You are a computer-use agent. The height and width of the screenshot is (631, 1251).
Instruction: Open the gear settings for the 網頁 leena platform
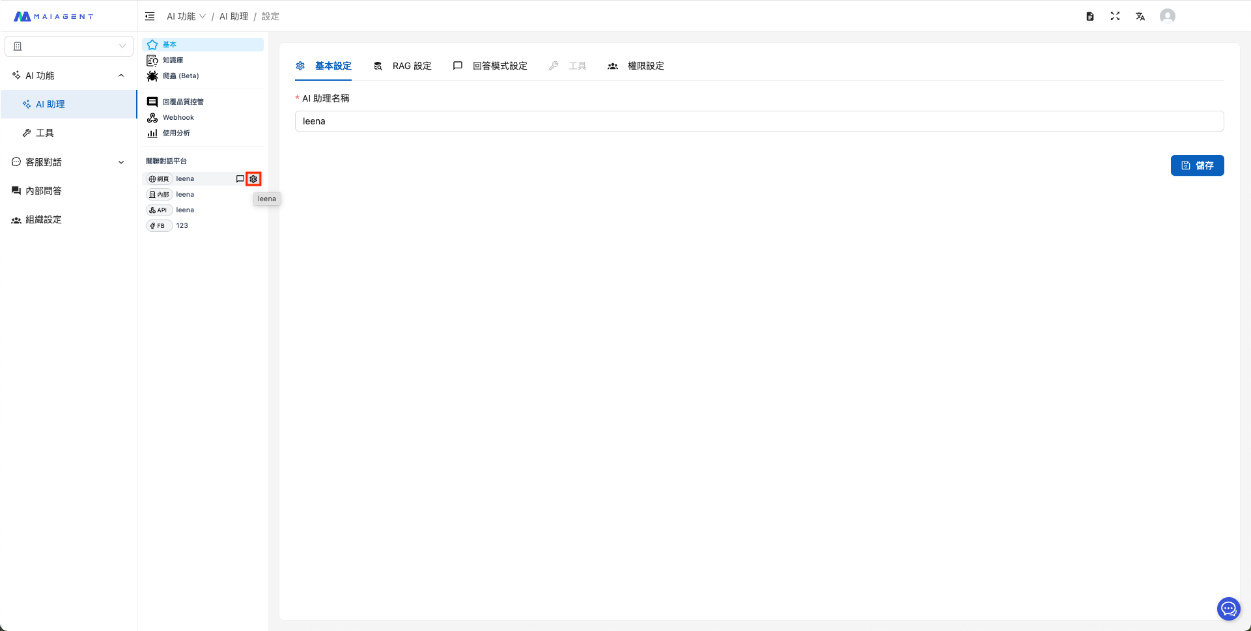click(253, 179)
